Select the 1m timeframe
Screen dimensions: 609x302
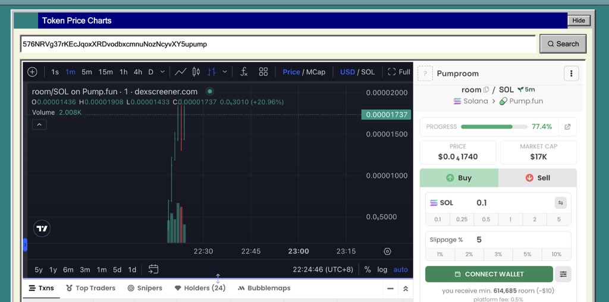[70, 72]
